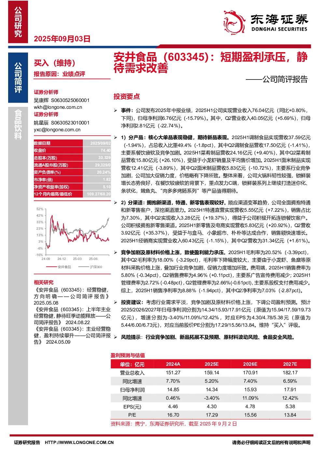Select the rating text 买入（维持）
Screen dimensions: 323x457
click(x=56, y=63)
